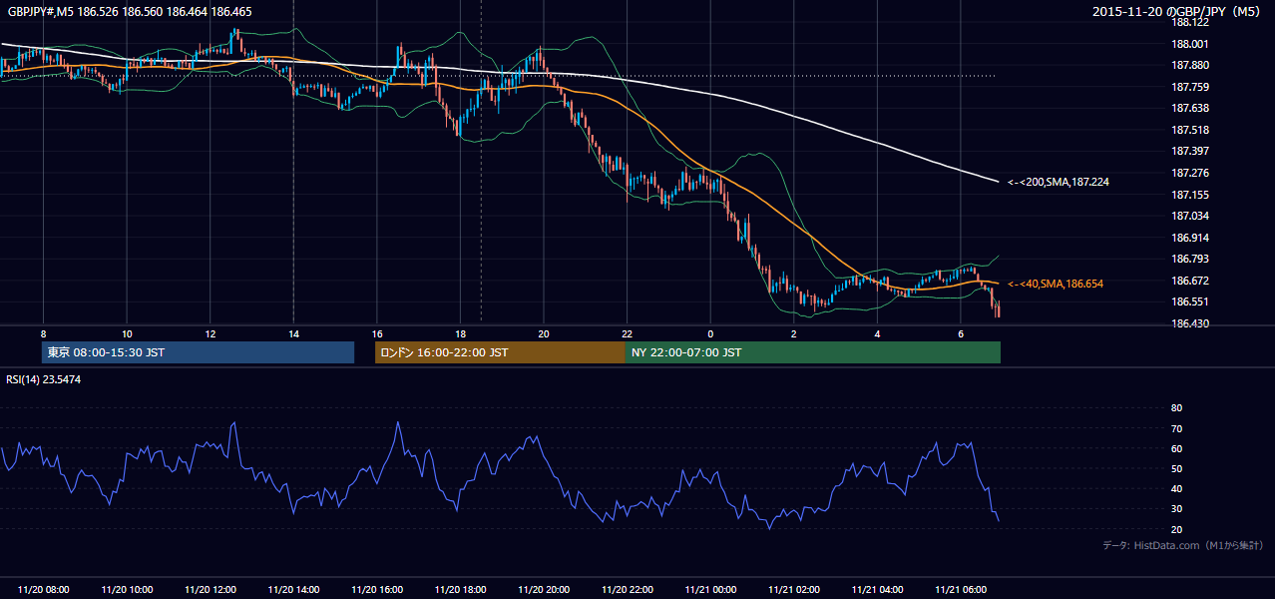Click the price axis label 187.880
This screenshot has width=1275, height=599.
pos(1191,65)
